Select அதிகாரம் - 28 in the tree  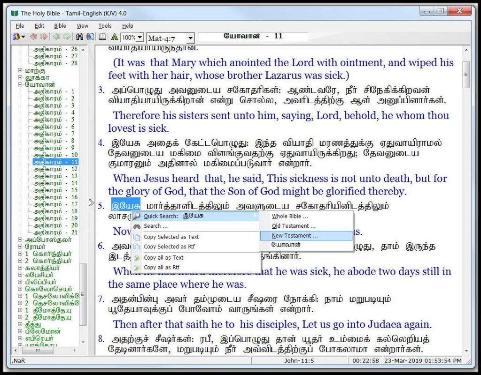tap(55, 63)
